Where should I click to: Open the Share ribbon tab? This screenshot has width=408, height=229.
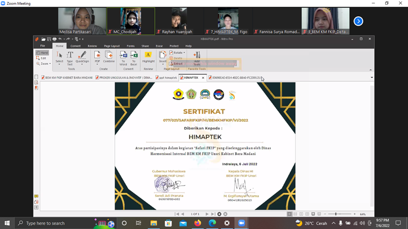point(145,46)
